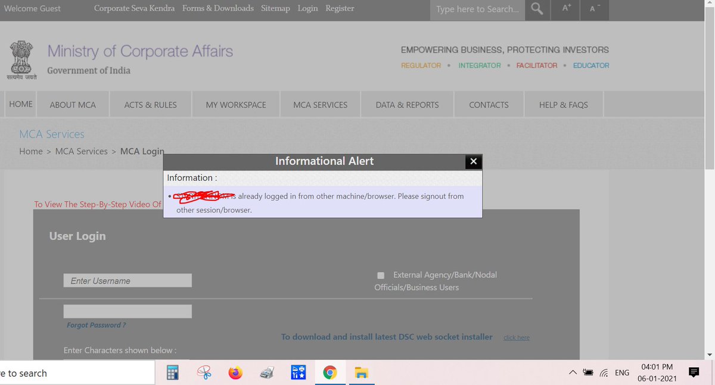Click MCA Services in the breadcrumb
Image resolution: width=715 pixels, height=385 pixels.
point(81,151)
